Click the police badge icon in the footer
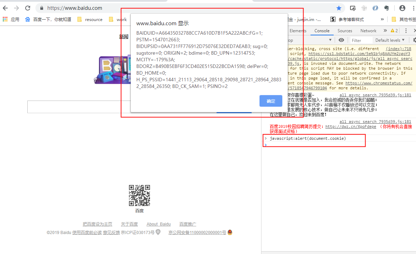 pos(230,232)
